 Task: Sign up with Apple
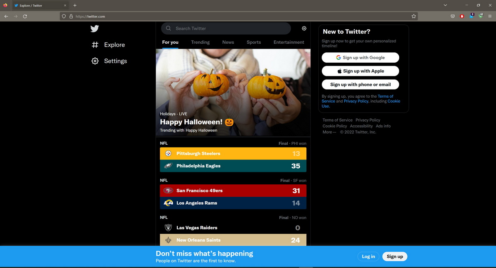click(x=360, y=71)
